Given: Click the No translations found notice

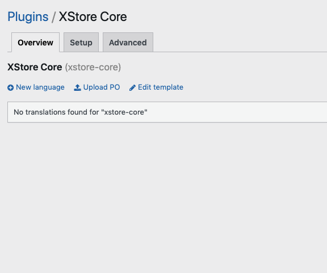Looking at the screenshot, I should tap(167, 112).
